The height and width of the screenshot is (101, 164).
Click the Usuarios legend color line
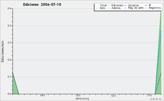click(125, 5)
